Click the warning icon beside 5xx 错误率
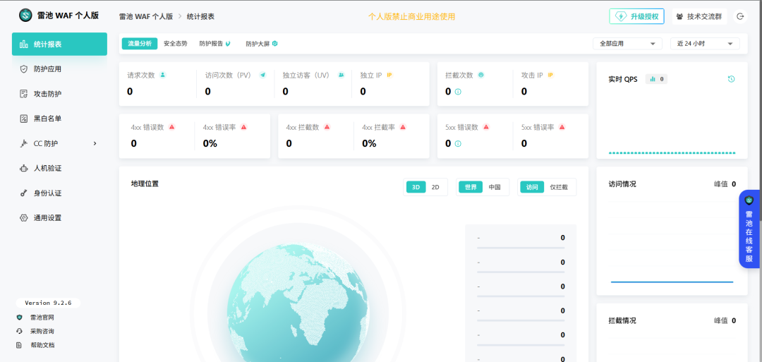This screenshot has height=362, width=762. [562, 127]
